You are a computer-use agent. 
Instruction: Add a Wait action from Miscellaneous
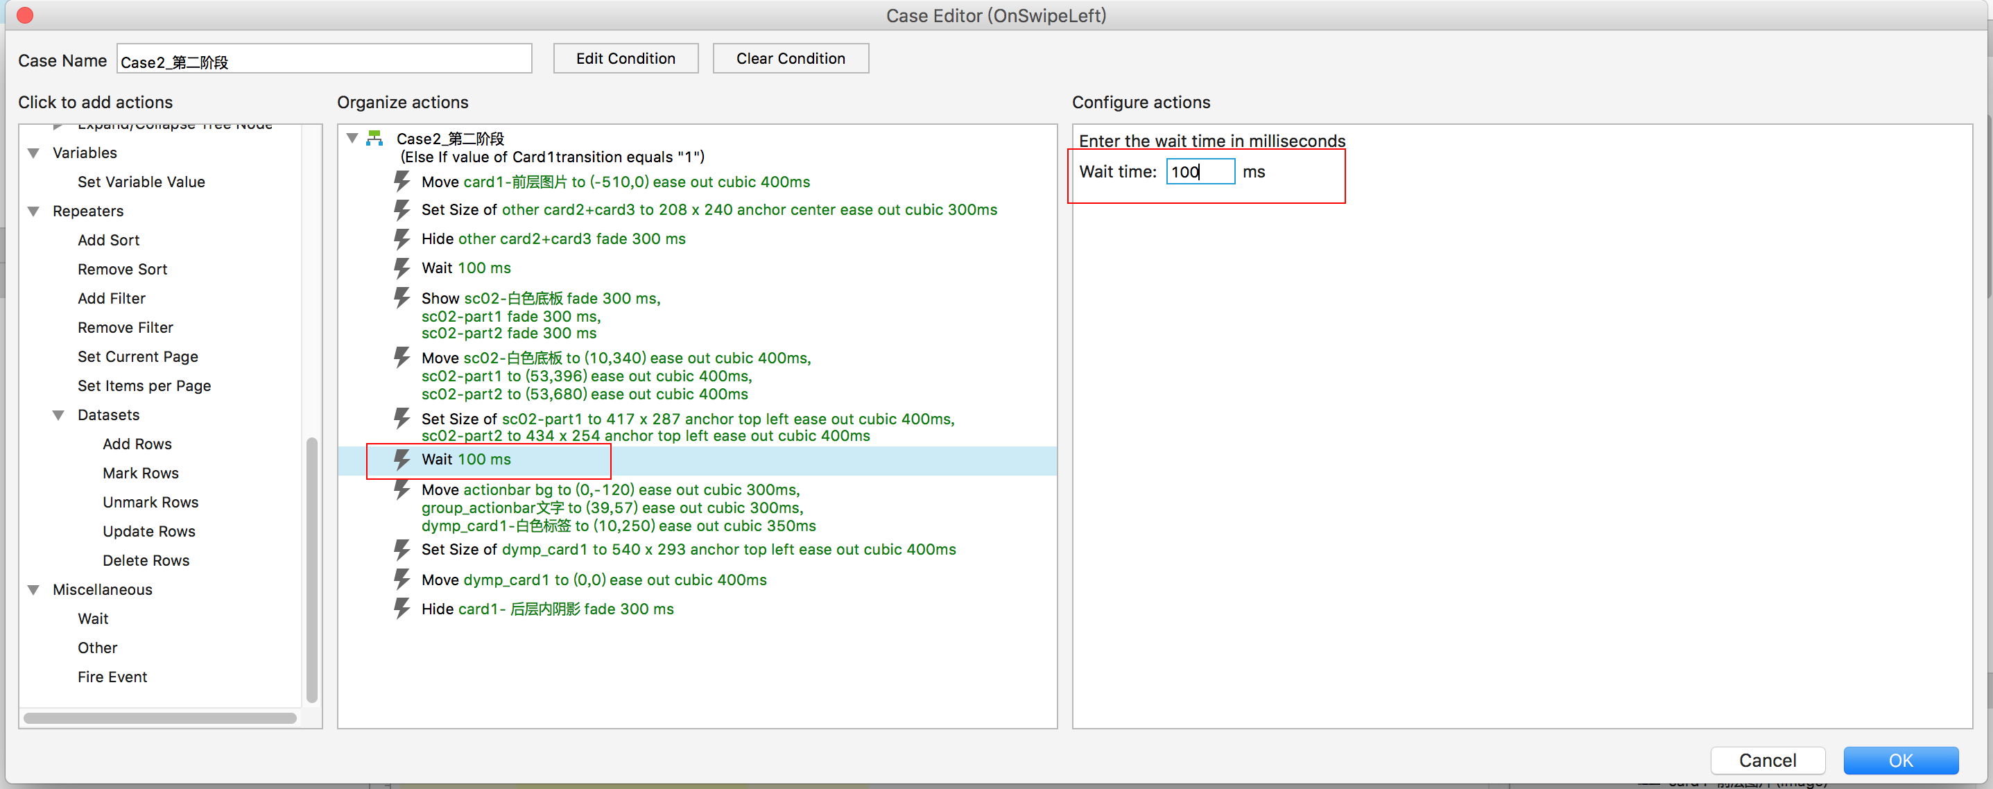(93, 619)
